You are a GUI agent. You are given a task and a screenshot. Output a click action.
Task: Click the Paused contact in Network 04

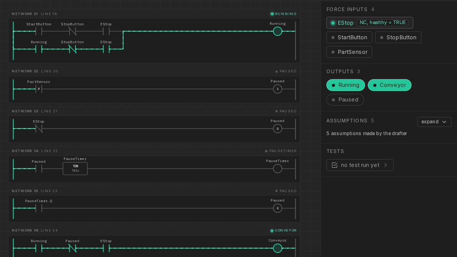[39, 168]
